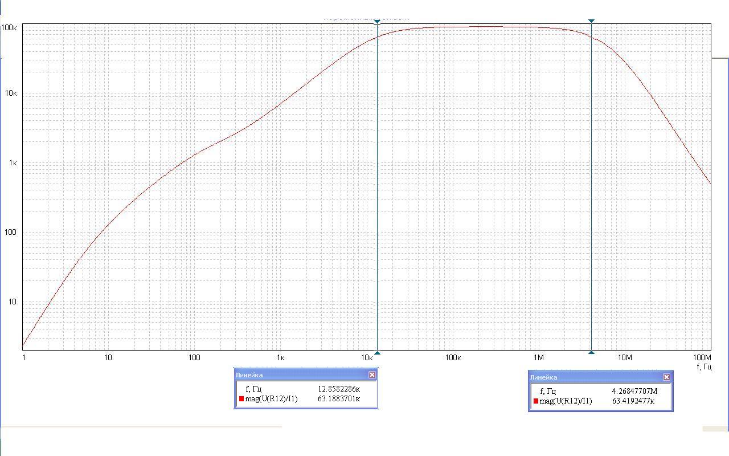The image size is (729, 456).
Task: Select magnitude value 63.1883701к
Action: pyautogui.click(x=339, y=399)
